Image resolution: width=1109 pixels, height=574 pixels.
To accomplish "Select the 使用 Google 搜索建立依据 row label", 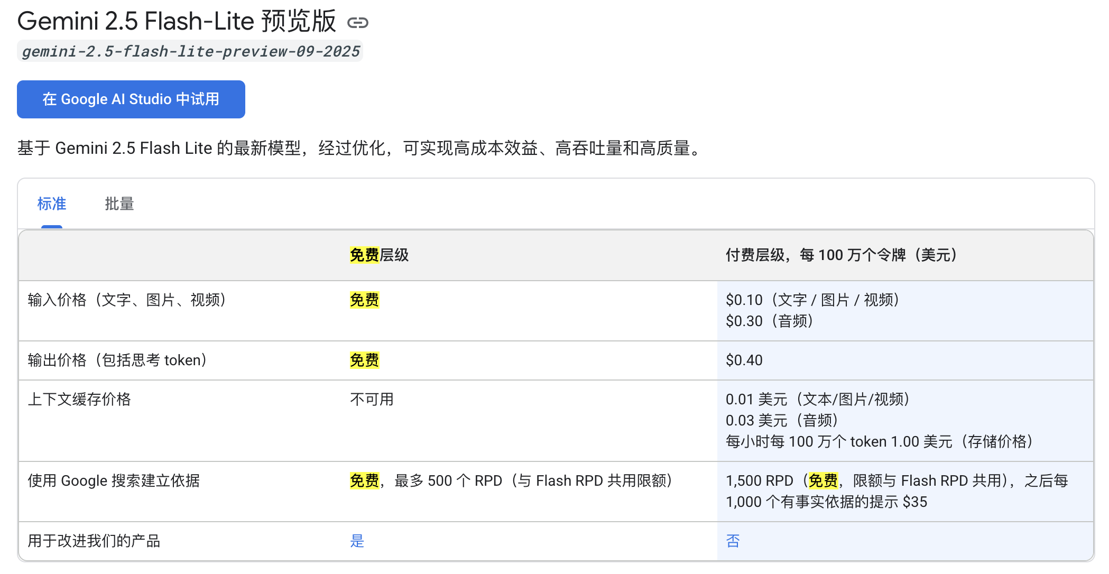I will tap(114, 481).
